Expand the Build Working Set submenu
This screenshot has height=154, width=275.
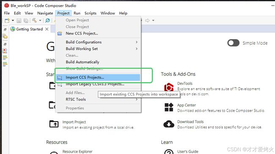pyautogui.click(x=98, y=49)
